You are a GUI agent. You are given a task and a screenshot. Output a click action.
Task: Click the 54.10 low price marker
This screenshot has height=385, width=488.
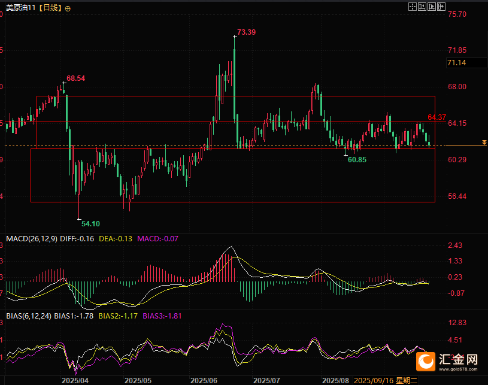(90, 223)
